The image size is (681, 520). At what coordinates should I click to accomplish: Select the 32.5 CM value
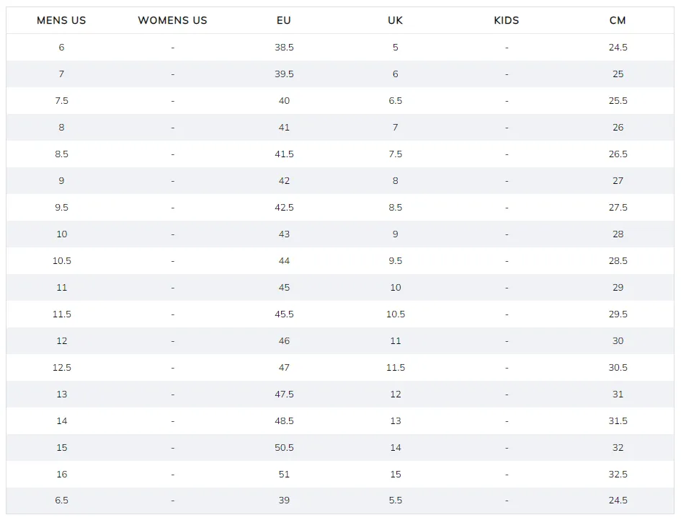pyautogui.click(x=618, y=475)
